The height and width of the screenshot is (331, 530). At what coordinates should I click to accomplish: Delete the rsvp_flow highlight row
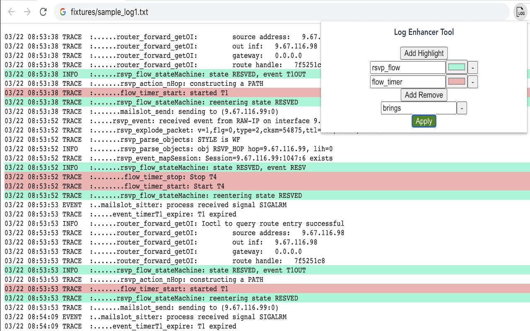(473, 68)
